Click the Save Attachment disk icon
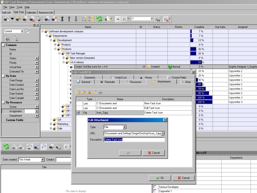 point(100,92)
